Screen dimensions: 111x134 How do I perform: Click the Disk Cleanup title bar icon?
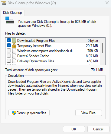coord(4,3)
